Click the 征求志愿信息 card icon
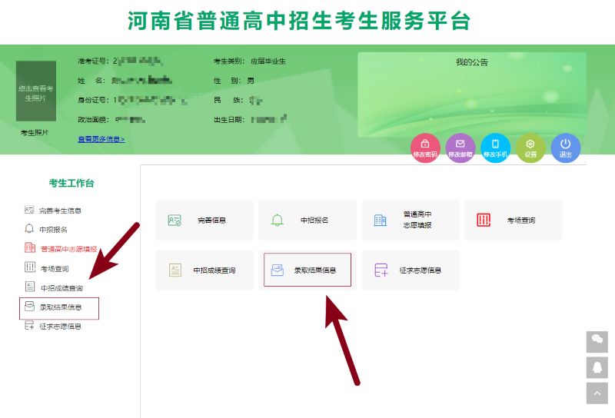The height and width of the screenshot is (418, 615). [381, 270]
